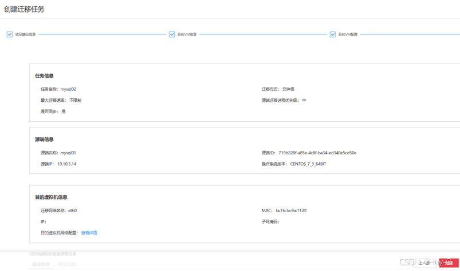This screenshot has width=460, height=271.
Task: Click the 子网掩码 field label
Action: pyautogui.click(x=270, y=222)
